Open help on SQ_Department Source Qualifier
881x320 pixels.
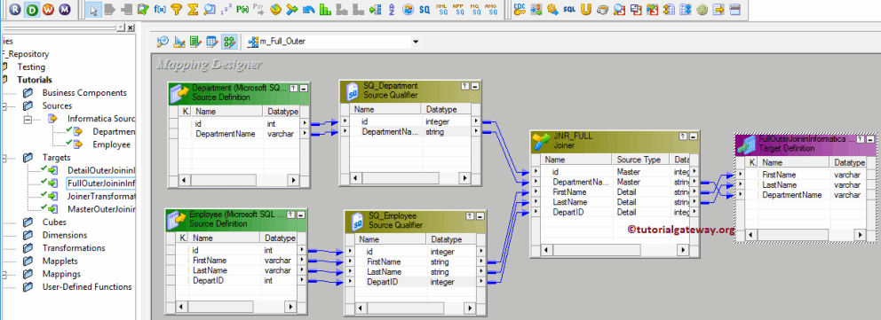(464, 86)
